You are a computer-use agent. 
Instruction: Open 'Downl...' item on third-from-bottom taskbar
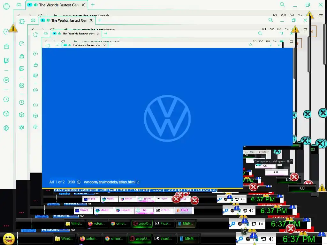coord(124,211)
